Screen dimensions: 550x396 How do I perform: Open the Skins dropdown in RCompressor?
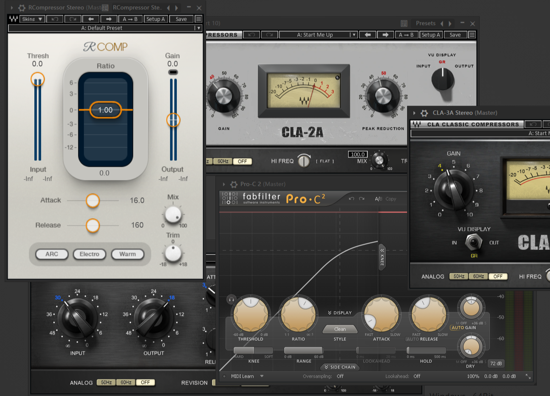pyautogui.click(x=32, y=19)
